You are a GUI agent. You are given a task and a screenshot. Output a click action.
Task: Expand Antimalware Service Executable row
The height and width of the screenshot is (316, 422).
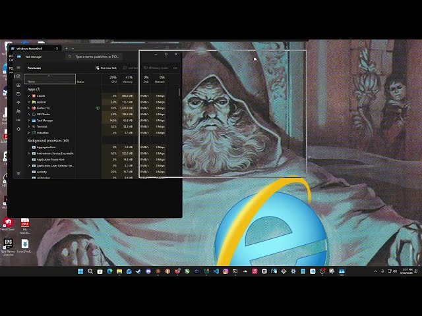tap(29, 153)
